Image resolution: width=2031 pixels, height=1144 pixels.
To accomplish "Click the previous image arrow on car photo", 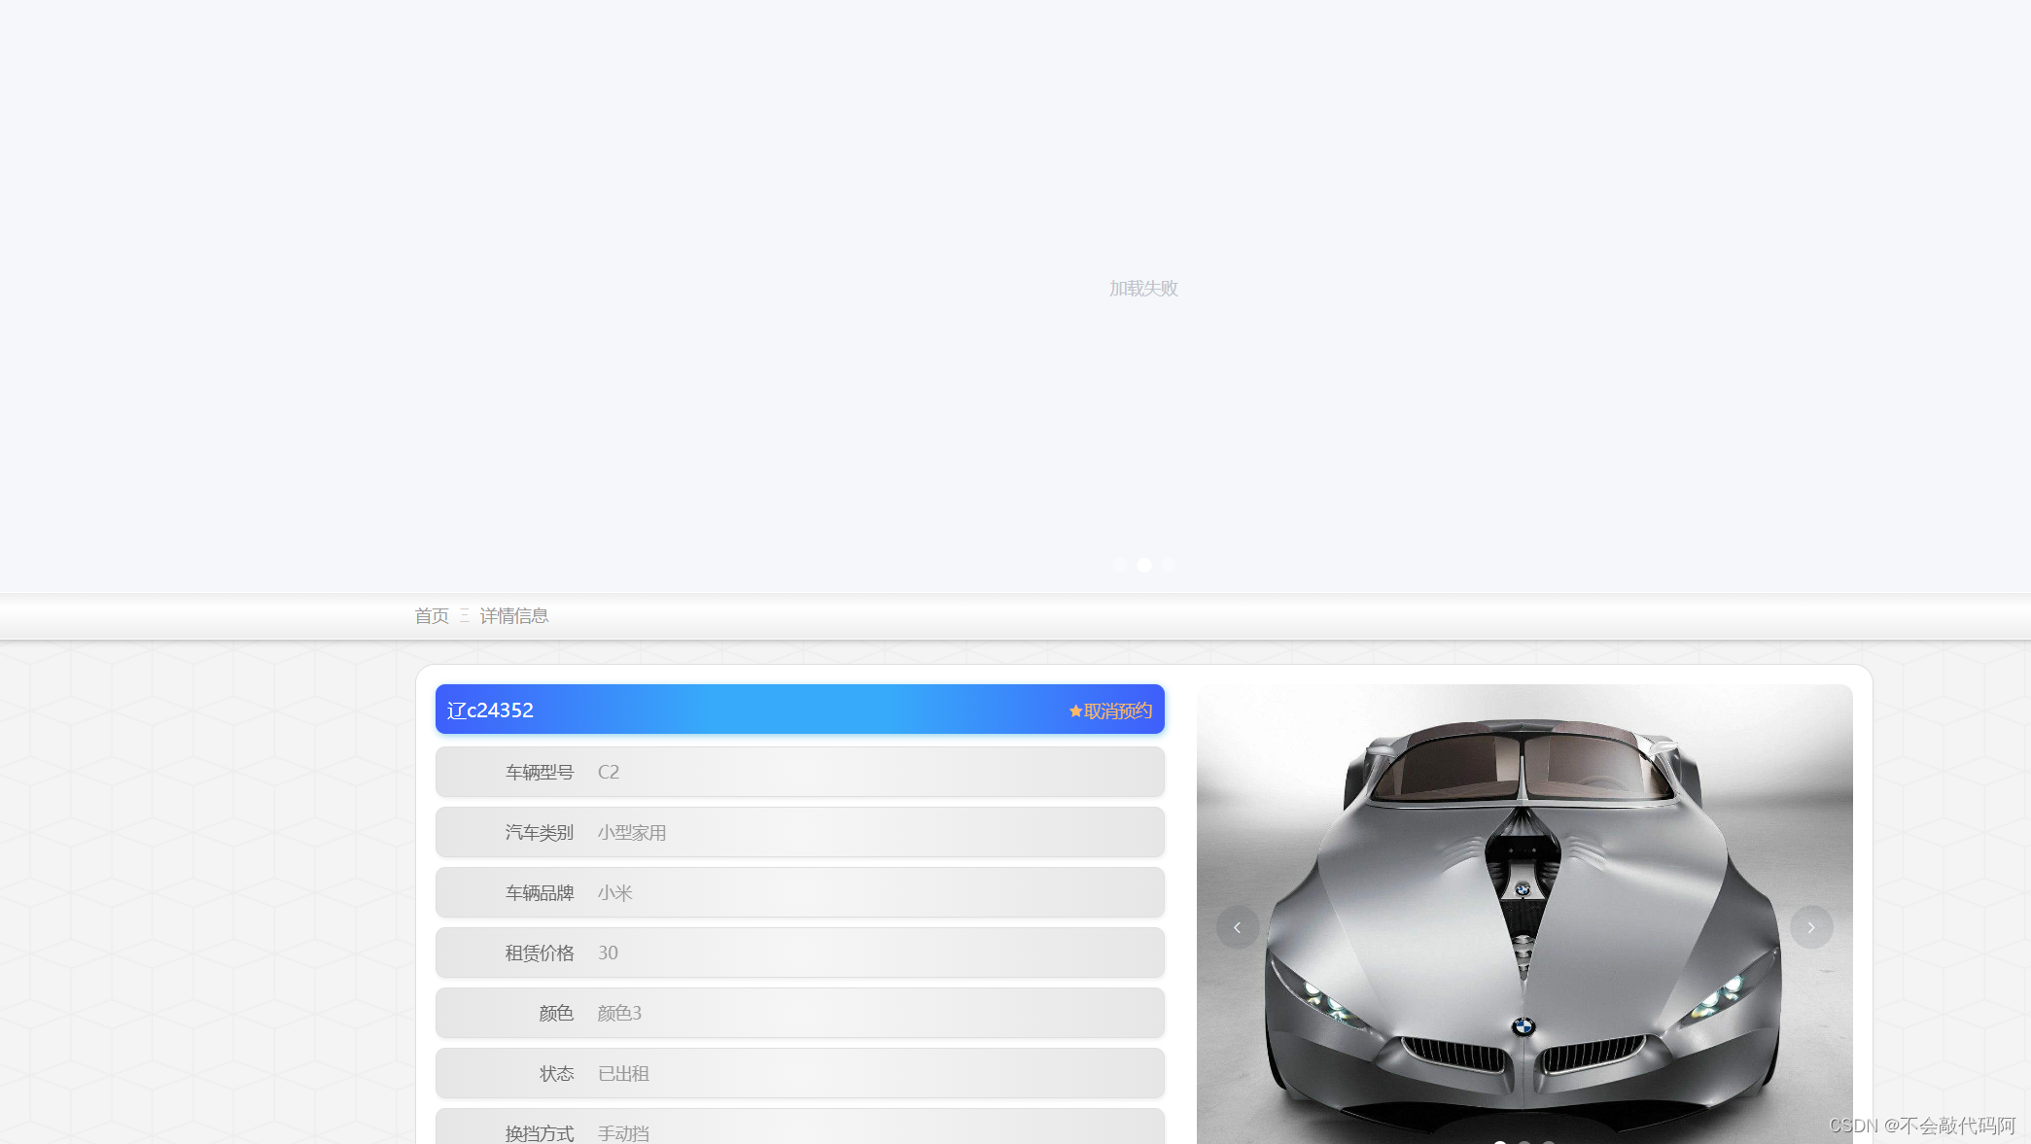I will [x=1237, y=927].
